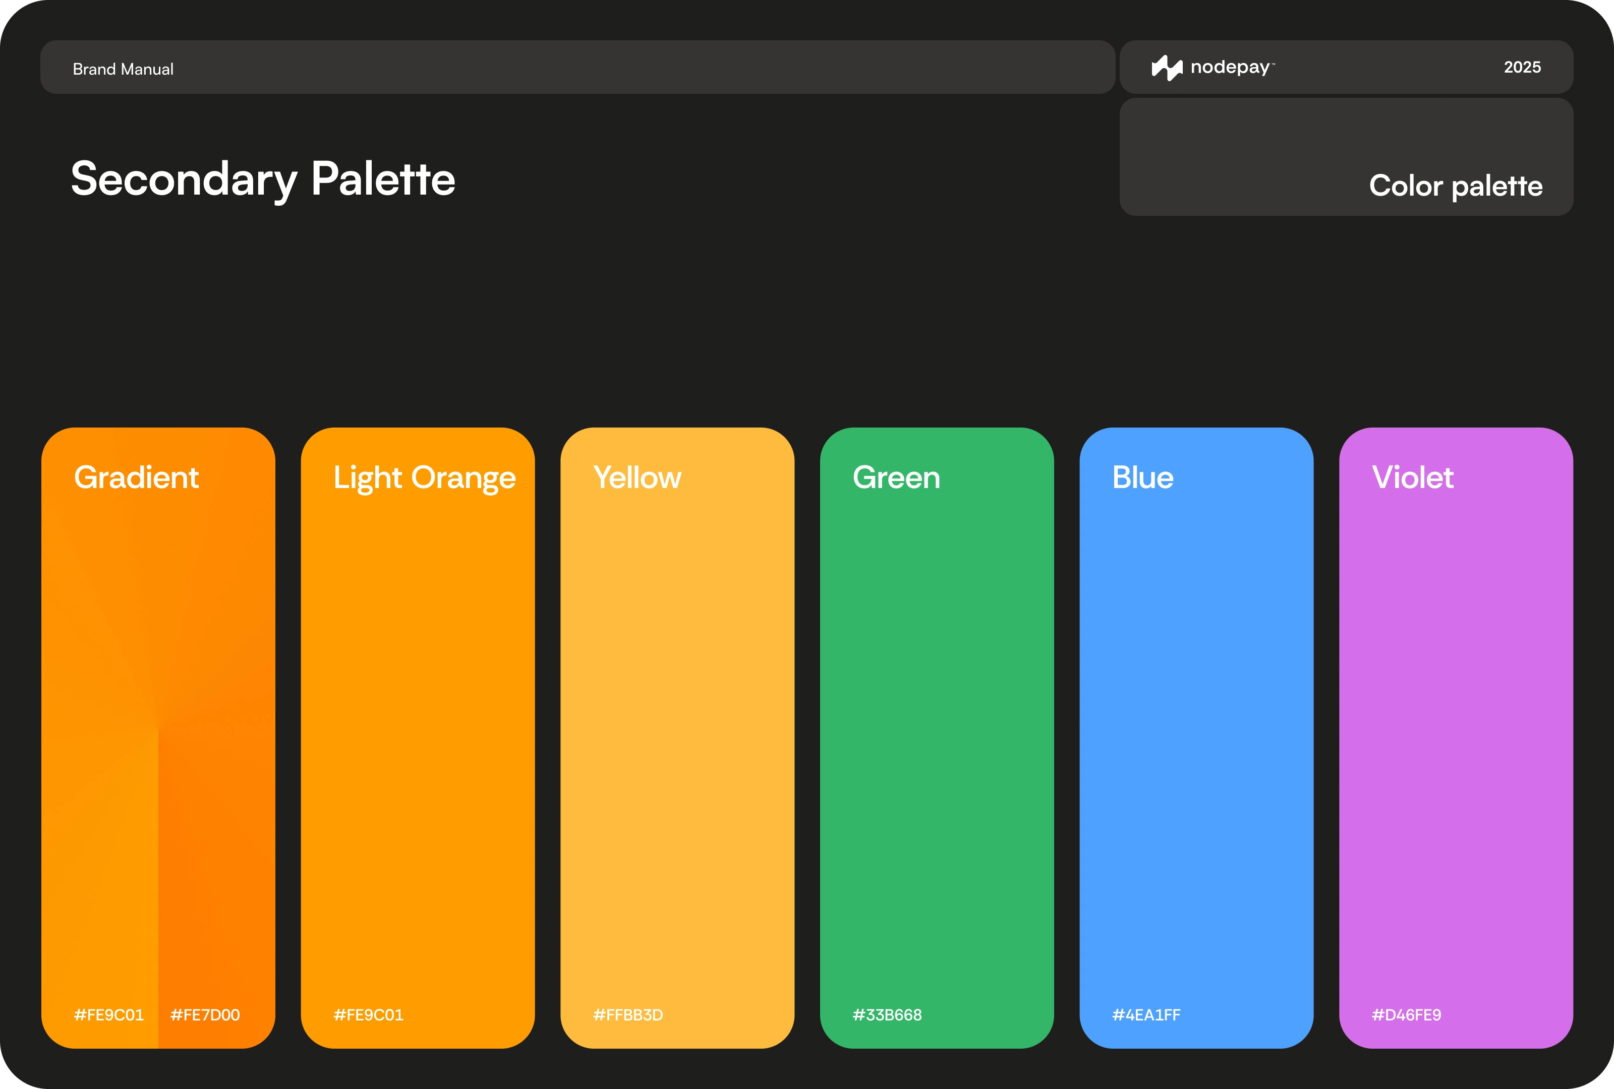Click the Gradient color card
This screenshot has height=1089, width=1614.
[x=158, y=694]
